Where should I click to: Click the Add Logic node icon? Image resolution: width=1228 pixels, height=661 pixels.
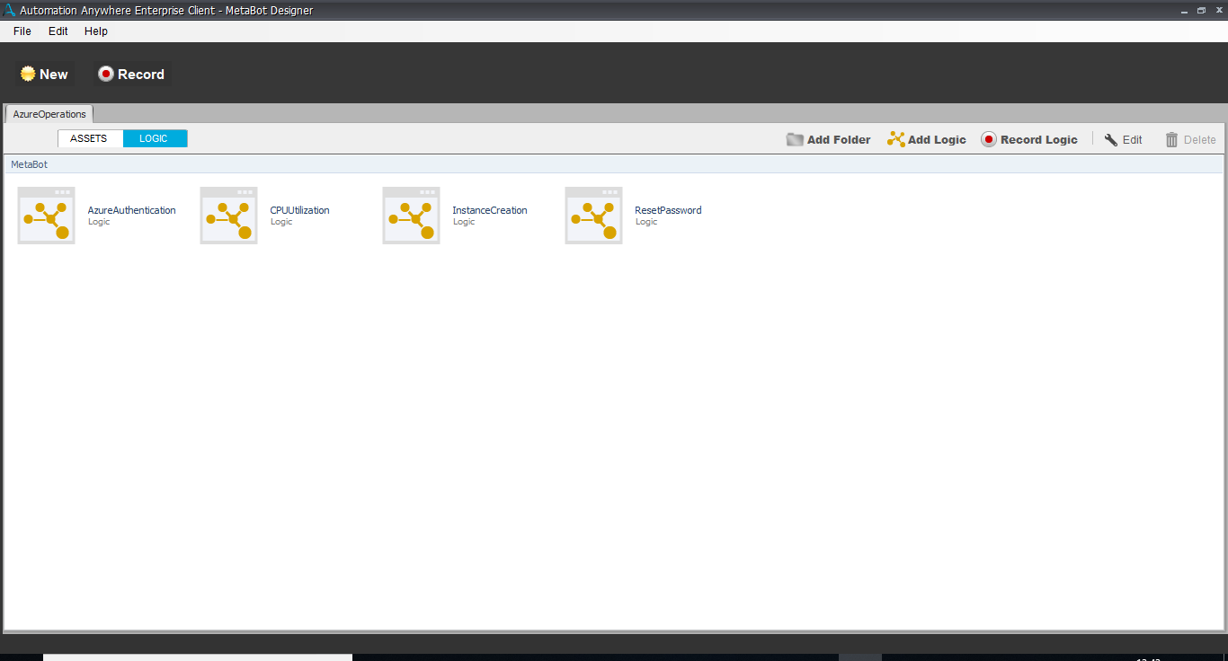tap(895, 139)
